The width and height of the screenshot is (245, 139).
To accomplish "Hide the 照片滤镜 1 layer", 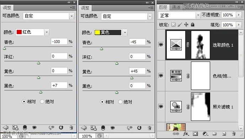I will (x=161, y=107).
